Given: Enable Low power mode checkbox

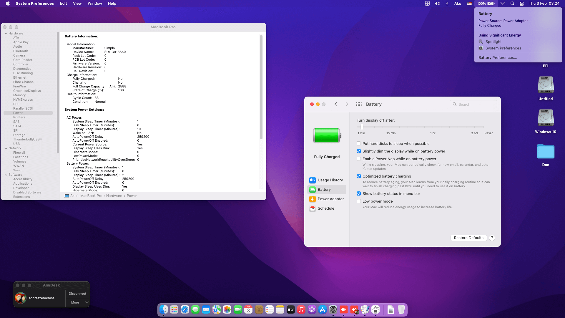Looking at the screenshot, I should tap(359, 201).
